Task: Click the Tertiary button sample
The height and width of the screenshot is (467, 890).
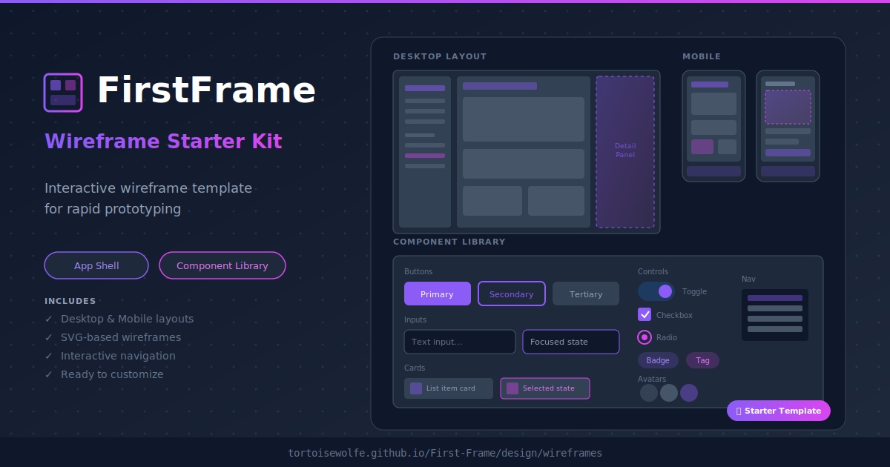Action: coord(586,294)
